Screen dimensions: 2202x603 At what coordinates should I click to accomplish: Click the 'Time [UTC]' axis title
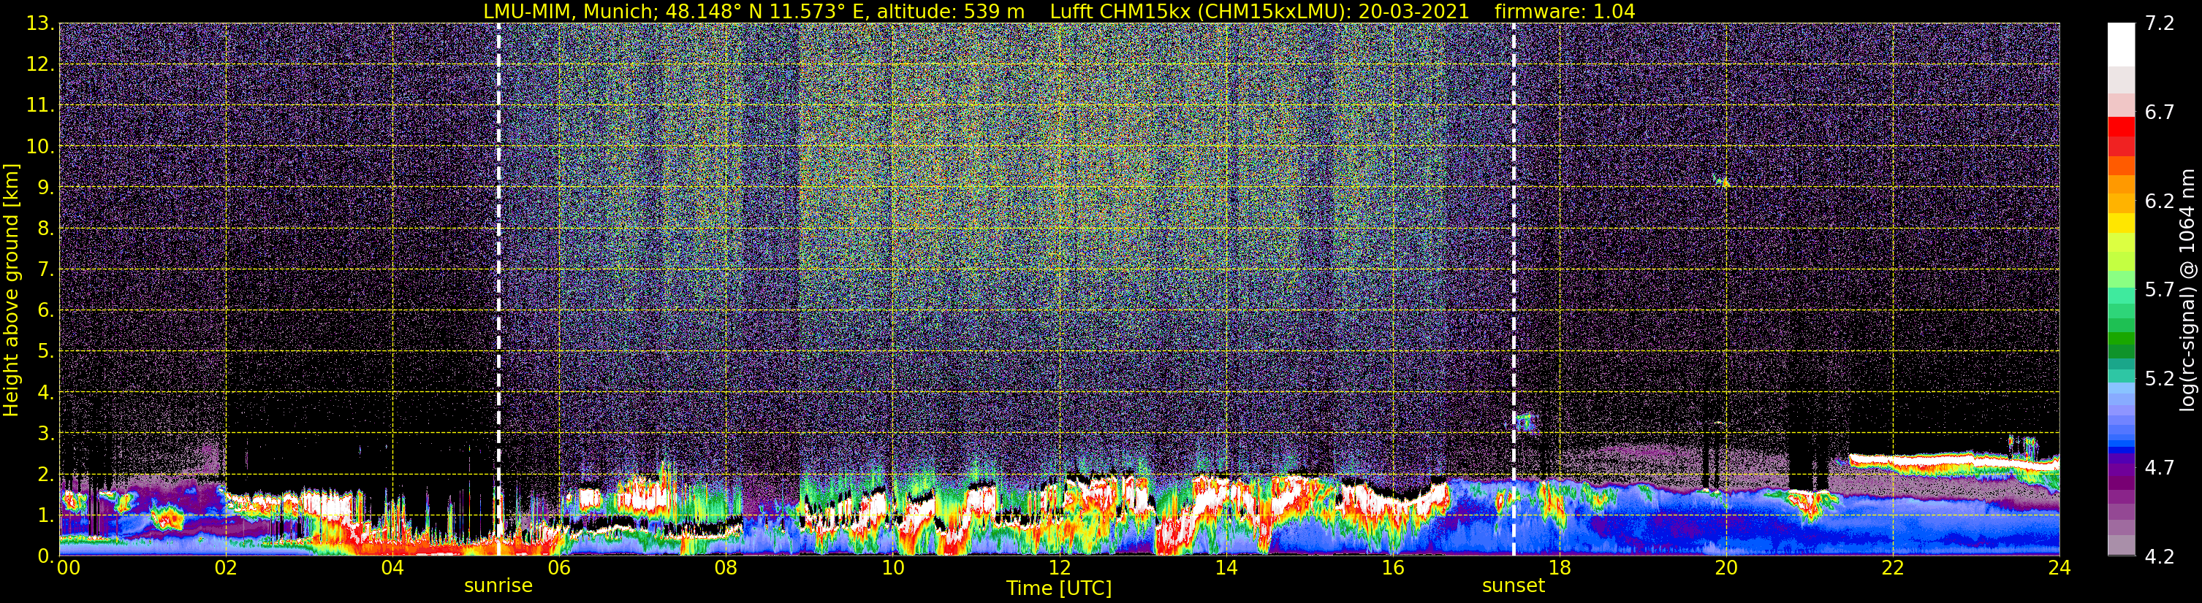[x=1058, y=588]
